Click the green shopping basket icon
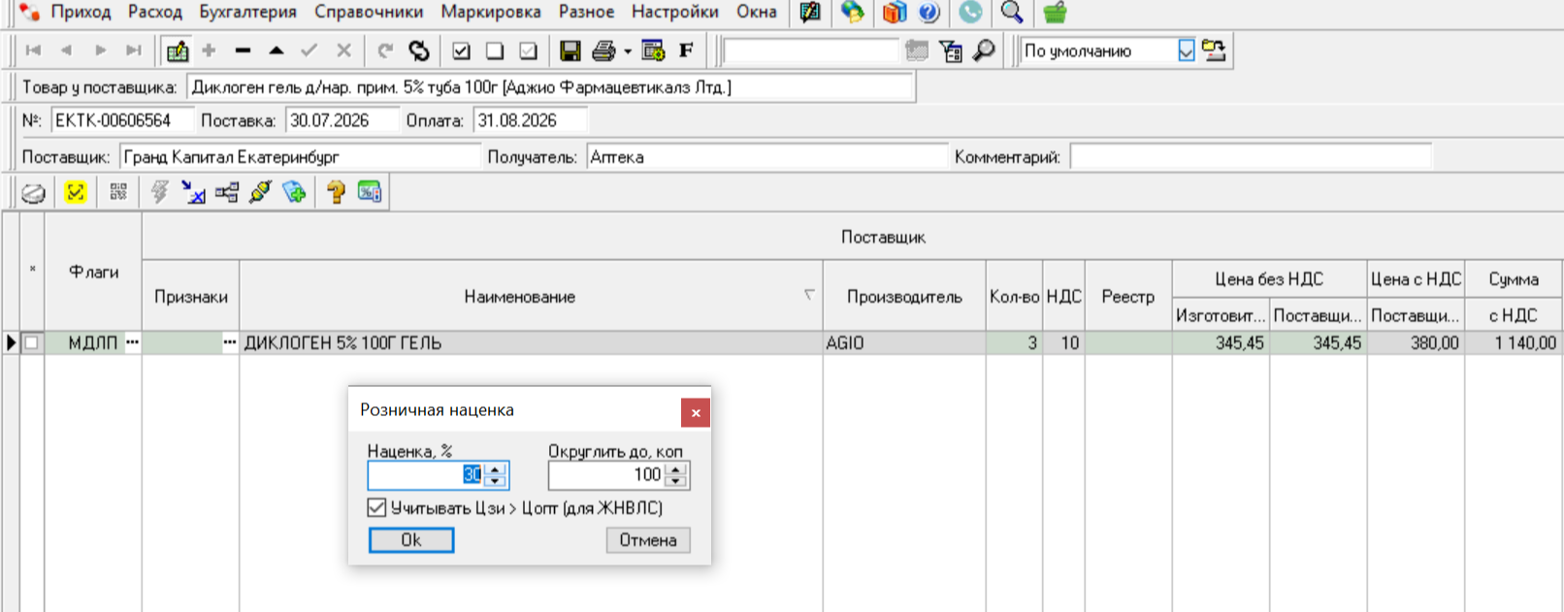 click(x=1055, y=12)
